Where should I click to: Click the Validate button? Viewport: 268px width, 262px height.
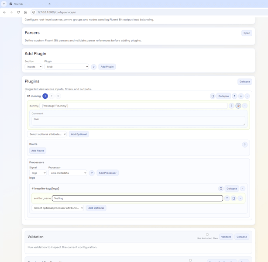pos(226,237)
